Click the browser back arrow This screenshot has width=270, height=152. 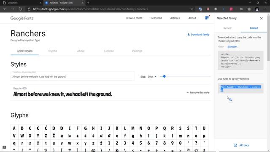tap(5, 9)
